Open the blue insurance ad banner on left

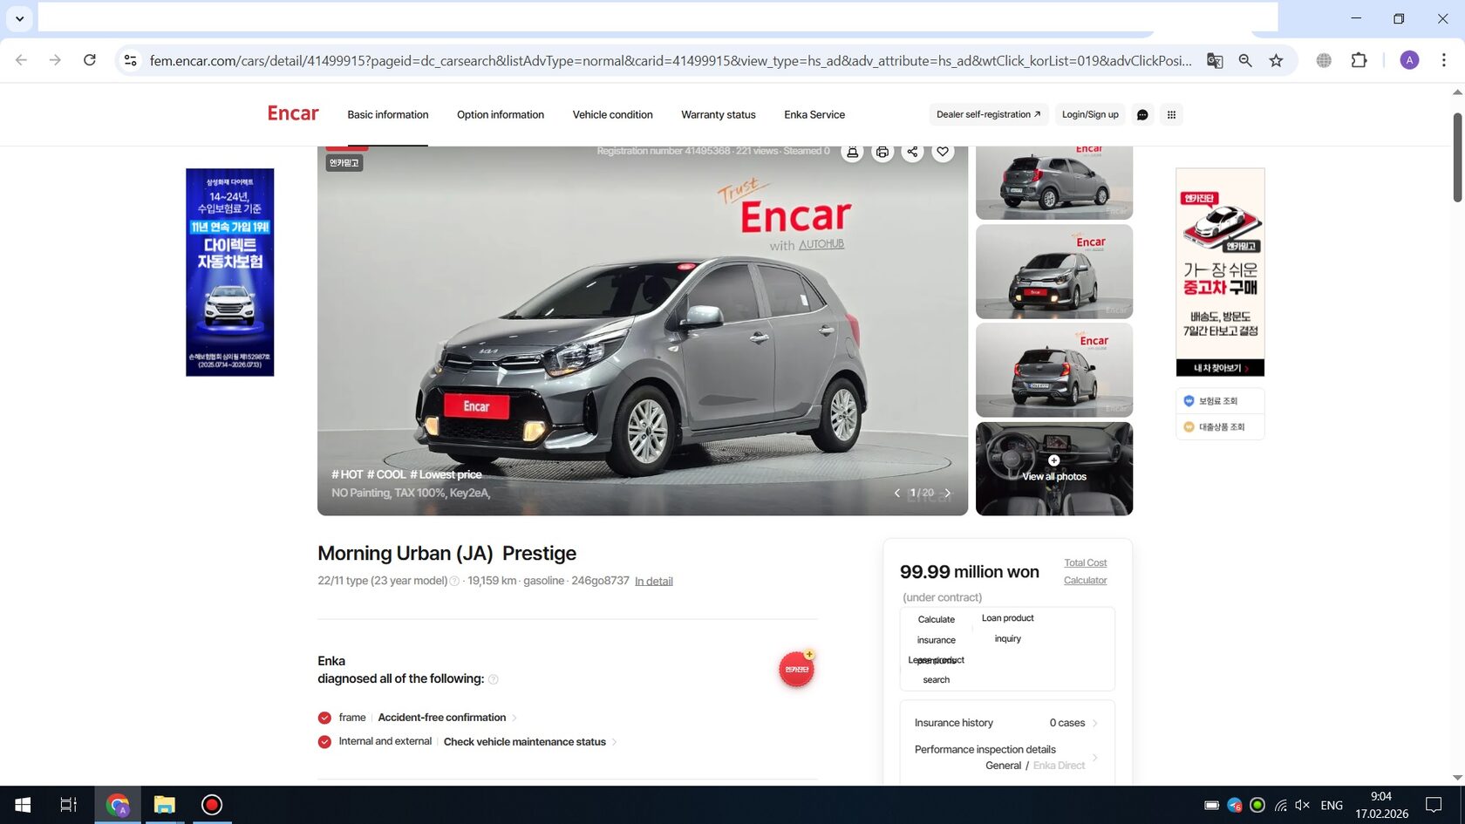tap(230, 272)
